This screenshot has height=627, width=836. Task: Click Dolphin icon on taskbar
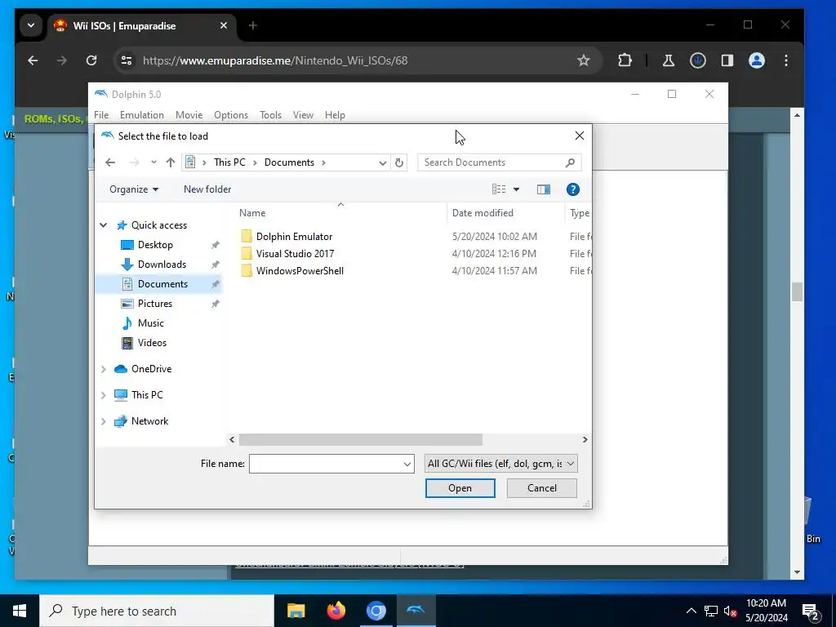click(x=416, y=611)
